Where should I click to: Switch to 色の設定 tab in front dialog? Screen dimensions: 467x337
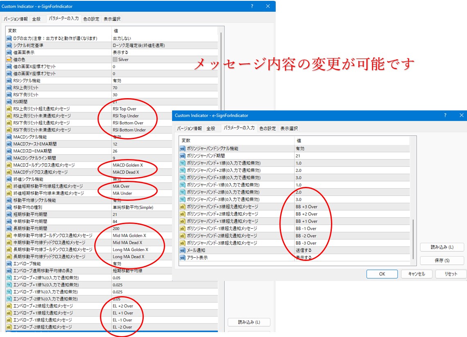coord(268,128)
